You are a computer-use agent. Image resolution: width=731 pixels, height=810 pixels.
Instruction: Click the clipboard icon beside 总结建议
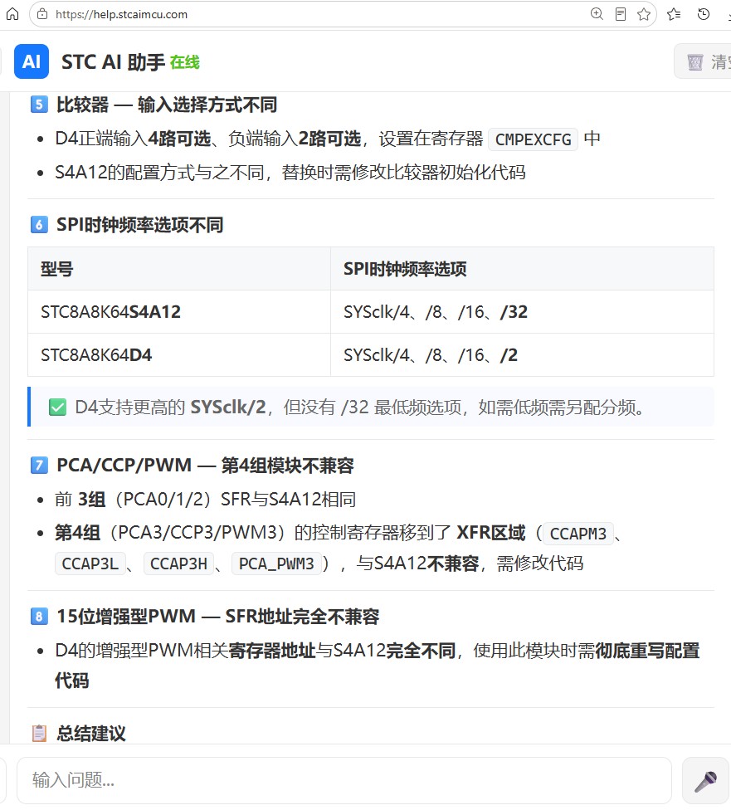[39, 733]
